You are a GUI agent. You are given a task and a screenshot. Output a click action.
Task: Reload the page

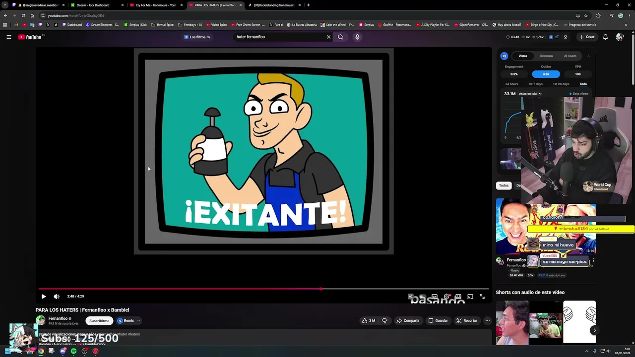(x=23, y=15)
